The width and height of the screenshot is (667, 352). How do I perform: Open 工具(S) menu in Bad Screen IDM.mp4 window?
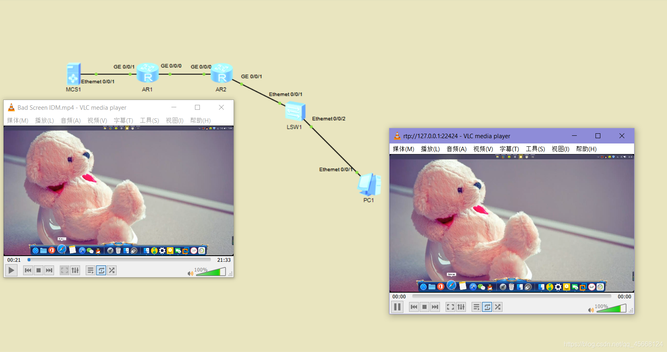[149, 120]
